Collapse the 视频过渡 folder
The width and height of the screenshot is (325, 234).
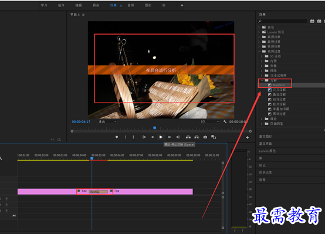pos(259,51)
